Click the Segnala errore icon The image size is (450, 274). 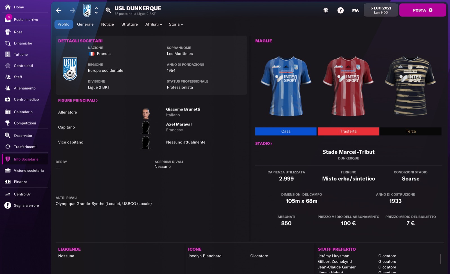(x=8, y=205)
